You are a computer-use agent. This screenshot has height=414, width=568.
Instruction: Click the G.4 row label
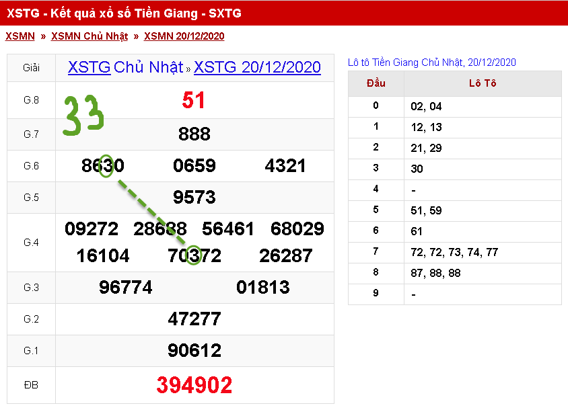31,243
